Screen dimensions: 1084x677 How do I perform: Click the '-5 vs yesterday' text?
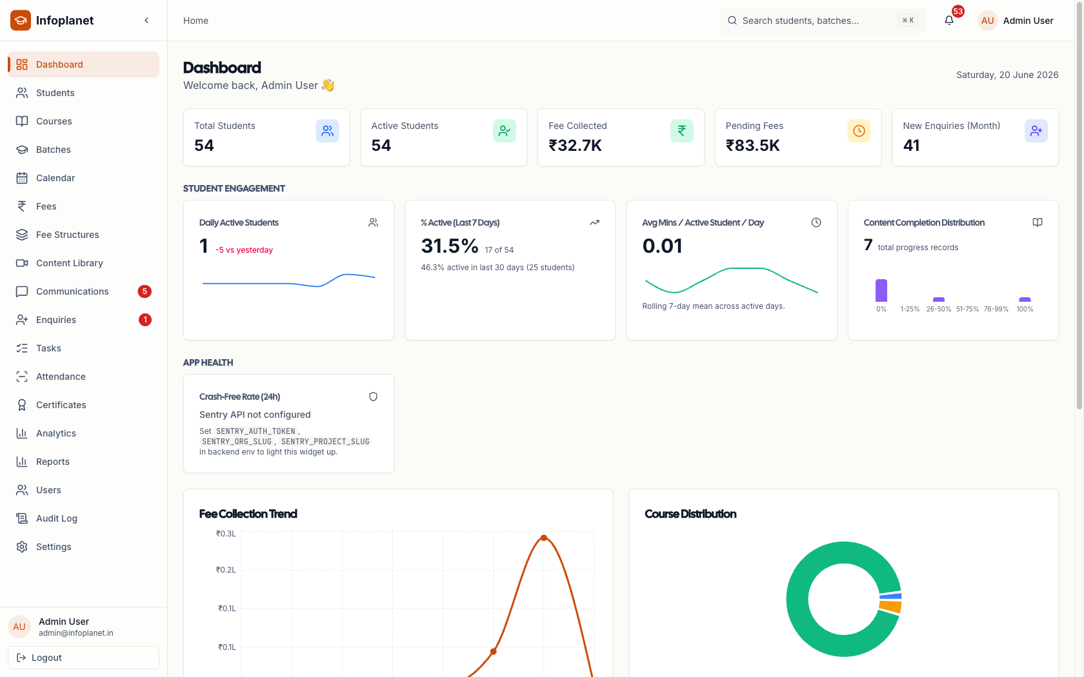tap(244, 250)
